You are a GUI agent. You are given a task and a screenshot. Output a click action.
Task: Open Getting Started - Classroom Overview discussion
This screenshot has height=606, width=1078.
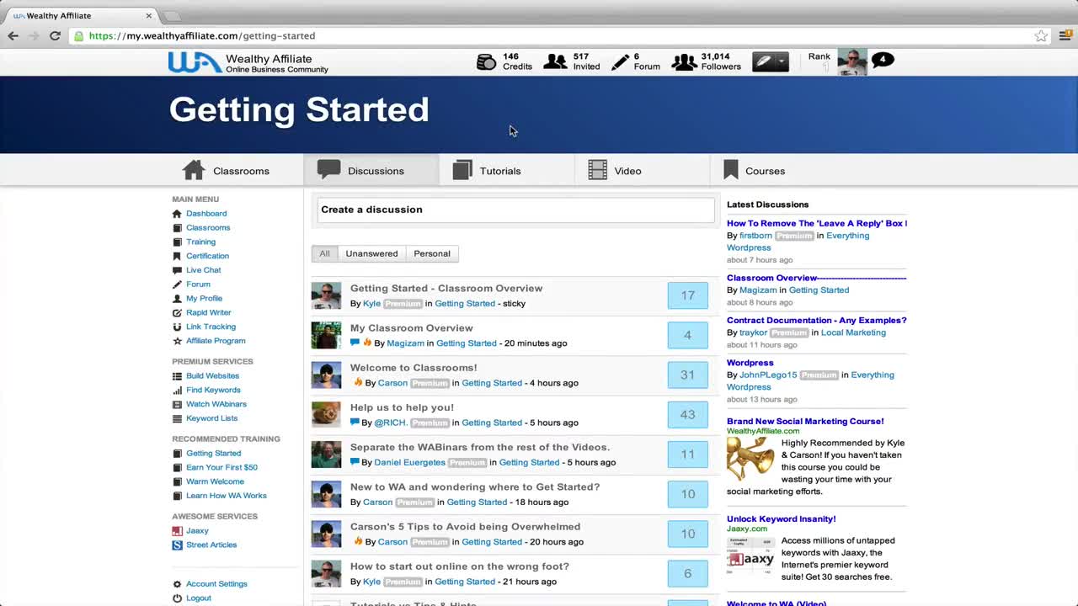(446, 289)
